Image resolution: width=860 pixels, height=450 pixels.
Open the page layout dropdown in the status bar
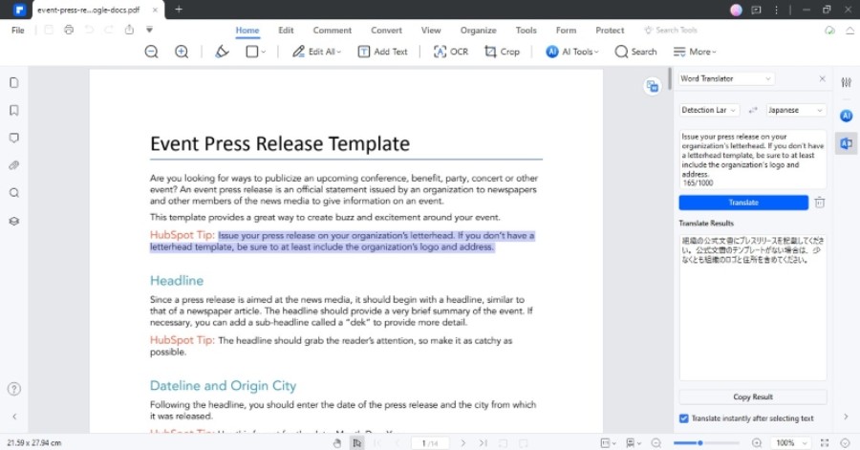coord(608,443)
